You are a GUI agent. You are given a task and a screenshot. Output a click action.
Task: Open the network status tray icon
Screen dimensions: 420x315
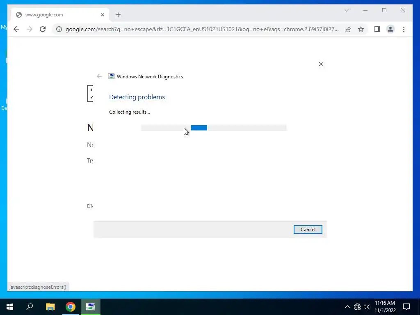(x=357, y=307)
